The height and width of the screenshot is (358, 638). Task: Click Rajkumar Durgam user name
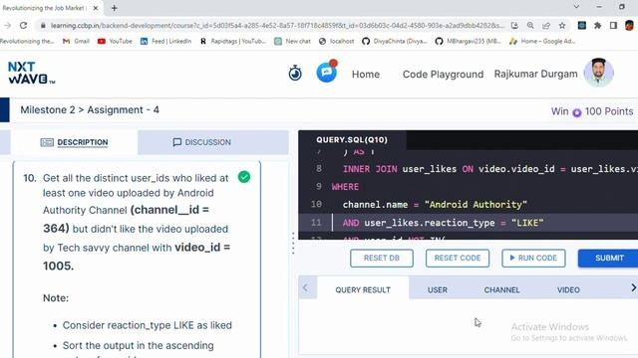pos(536,74)
